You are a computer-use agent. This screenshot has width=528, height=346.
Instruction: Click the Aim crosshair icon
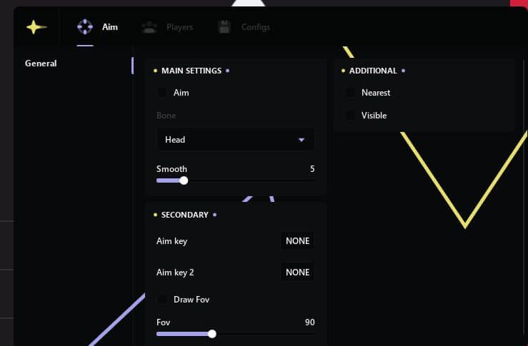pyautogui.click(x=84, y=27)
